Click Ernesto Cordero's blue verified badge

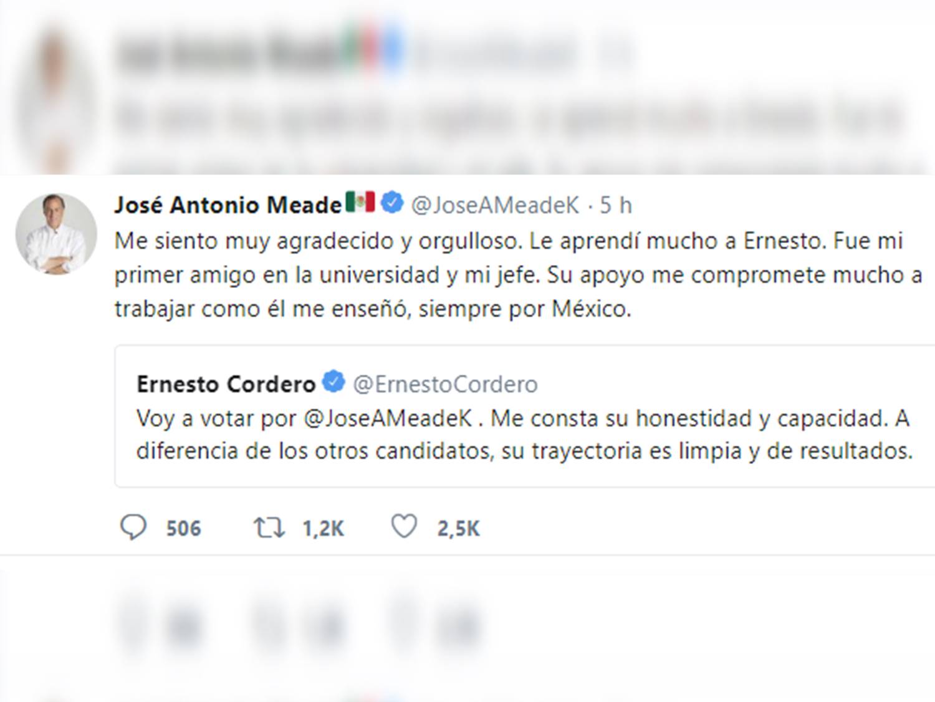tap(334, 382)
